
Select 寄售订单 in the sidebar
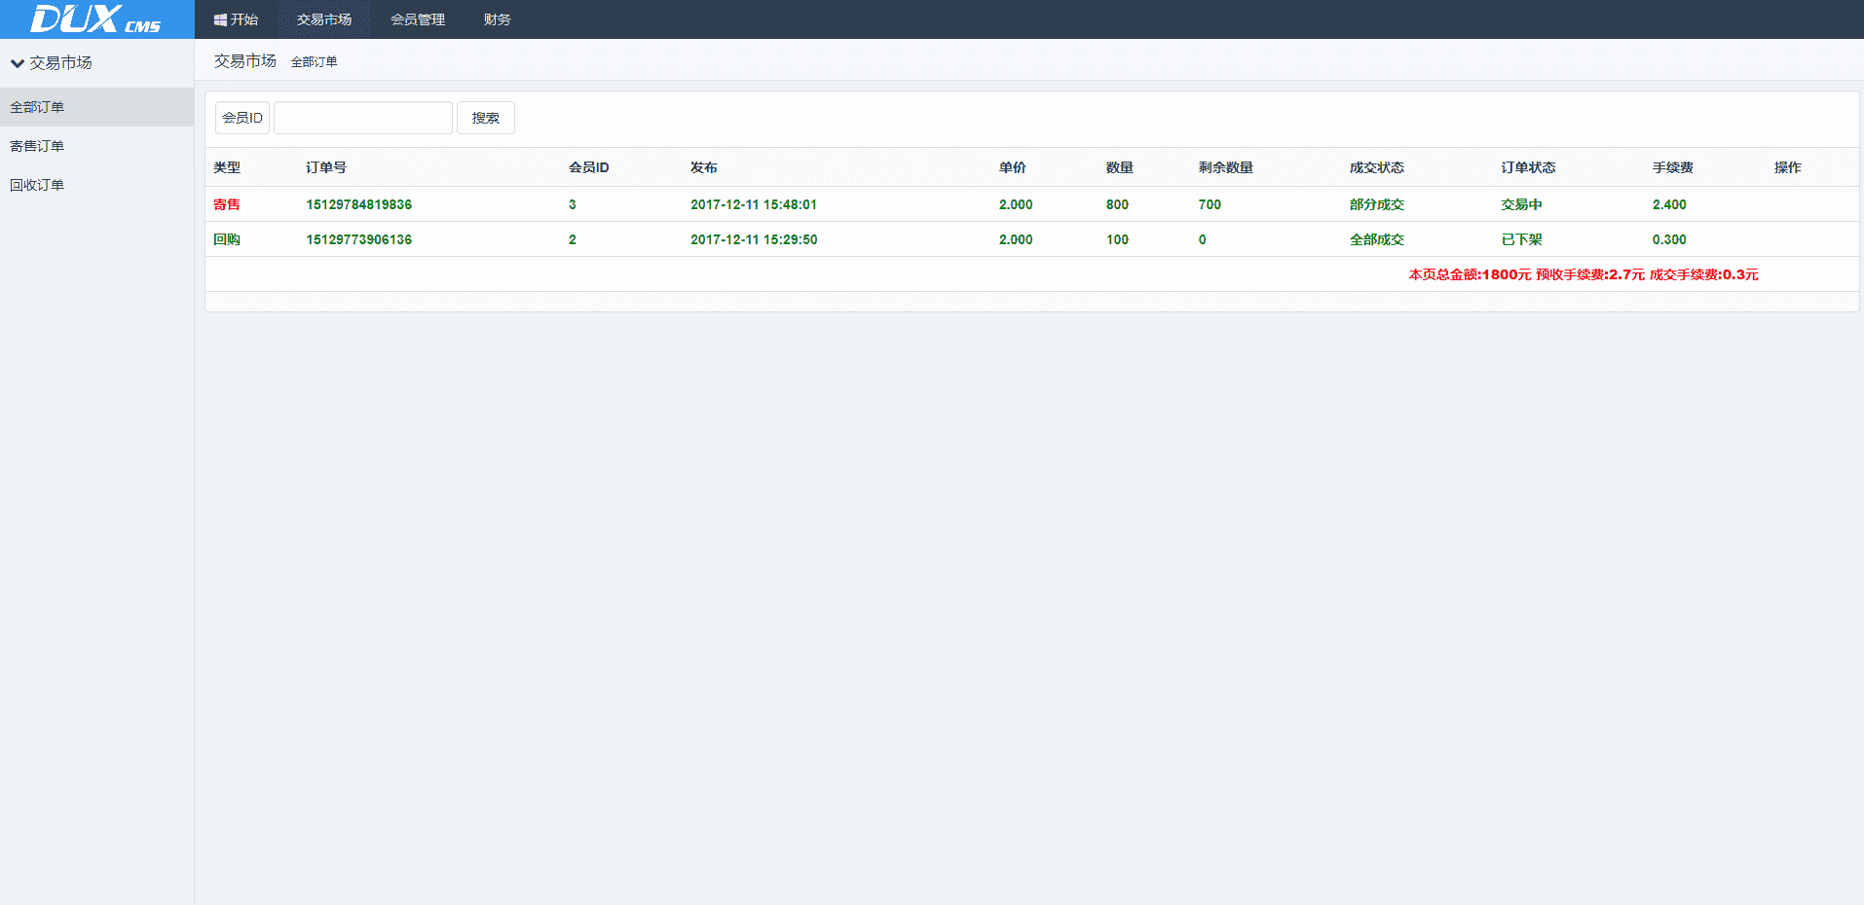[x=96, y=146]
